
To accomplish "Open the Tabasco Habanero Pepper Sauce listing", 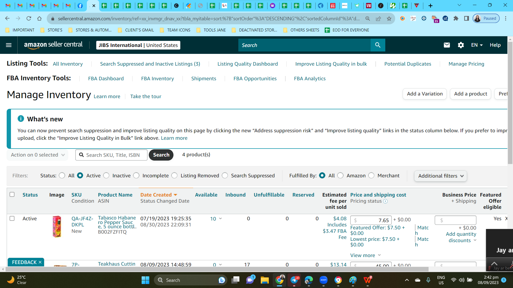I will [x=117, y=222].
